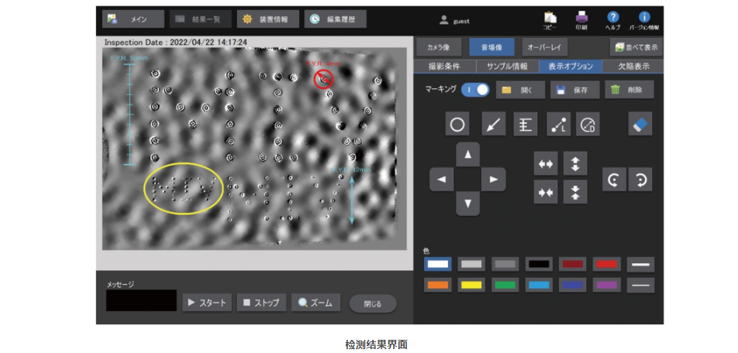Choose the bright red color swatch
This screenshot has height=353, width=738.
[607, 264]
